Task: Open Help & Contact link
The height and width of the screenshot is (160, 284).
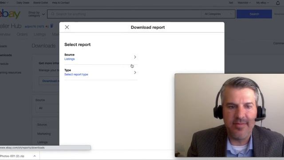Action: coord(61,3)
